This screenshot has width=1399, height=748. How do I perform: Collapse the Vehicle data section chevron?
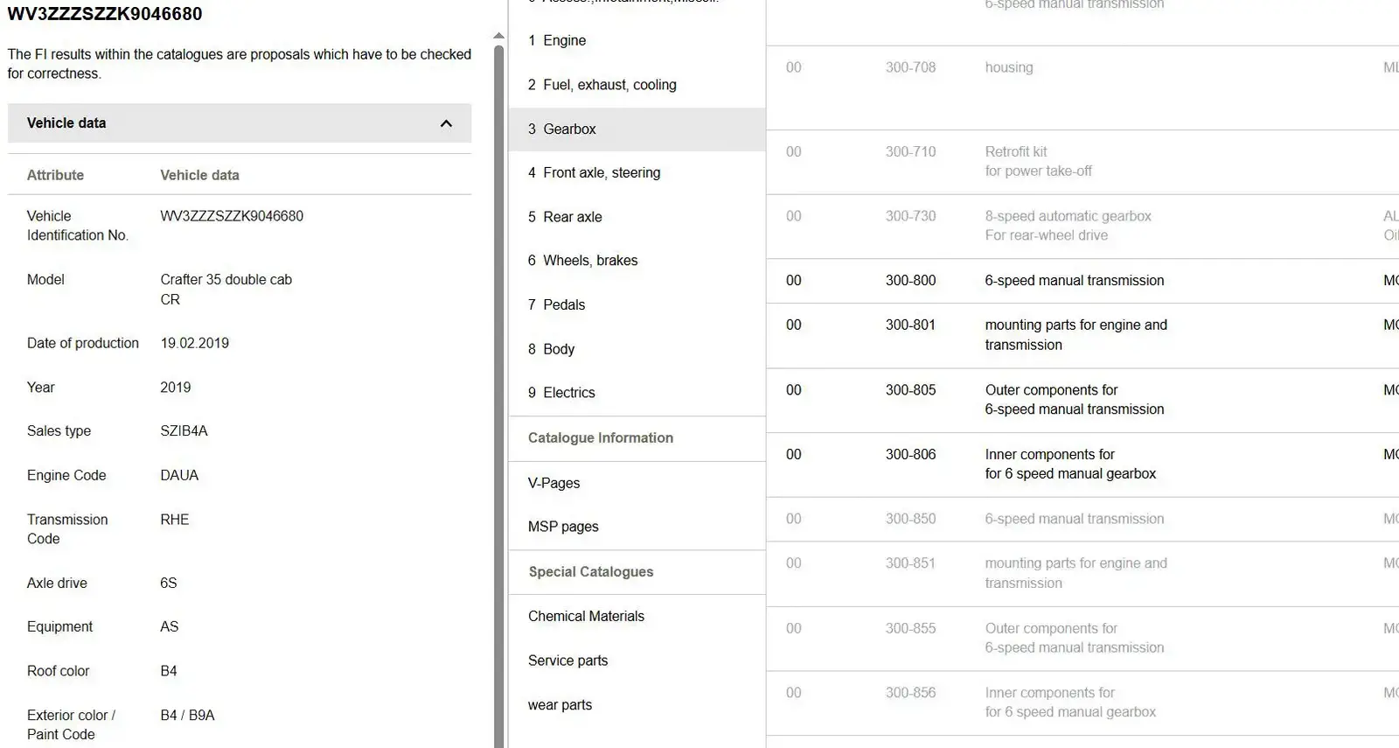446,123
